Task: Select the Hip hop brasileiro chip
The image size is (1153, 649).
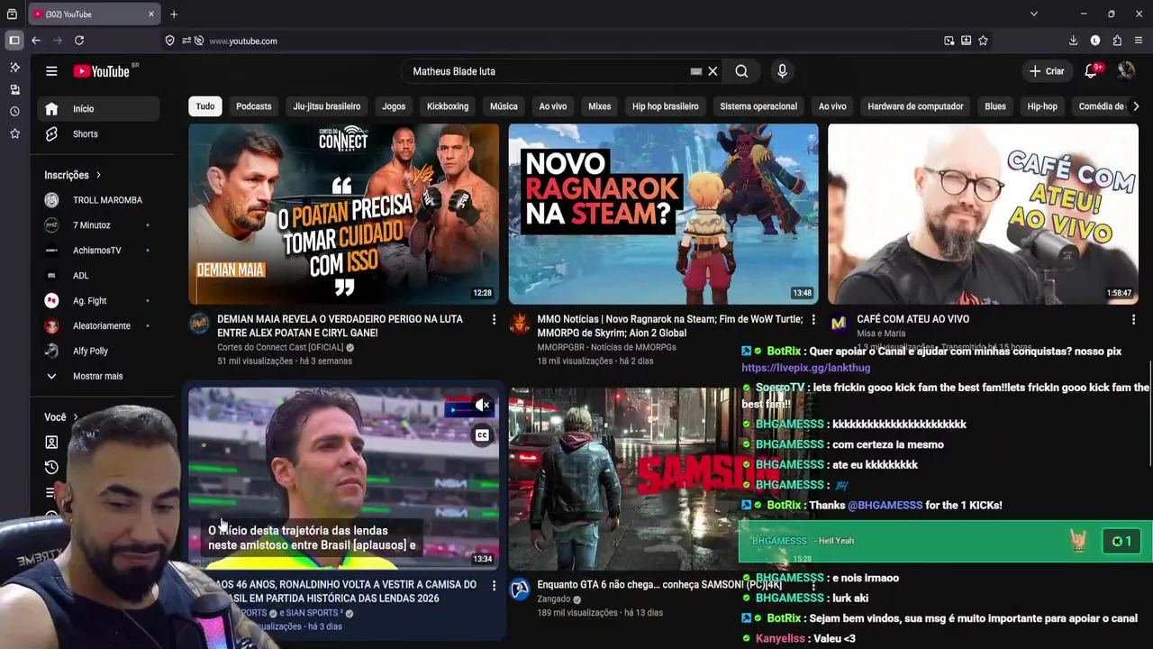Action: [665, 106]
